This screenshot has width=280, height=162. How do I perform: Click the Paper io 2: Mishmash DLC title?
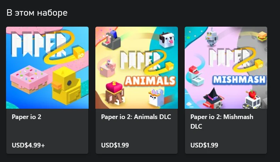(x=222, y=121)
